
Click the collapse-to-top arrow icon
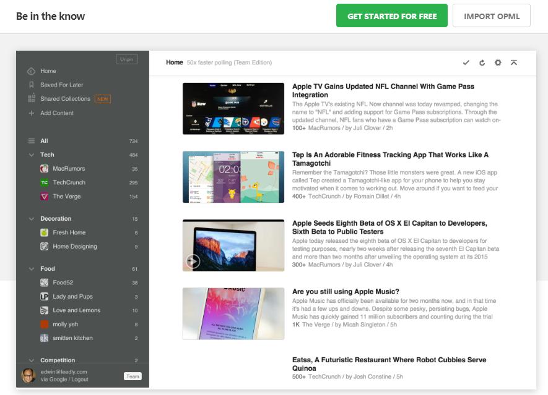point(514,62)
